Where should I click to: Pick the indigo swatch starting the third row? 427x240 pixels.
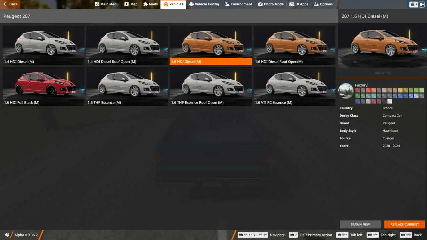(358, 101)
